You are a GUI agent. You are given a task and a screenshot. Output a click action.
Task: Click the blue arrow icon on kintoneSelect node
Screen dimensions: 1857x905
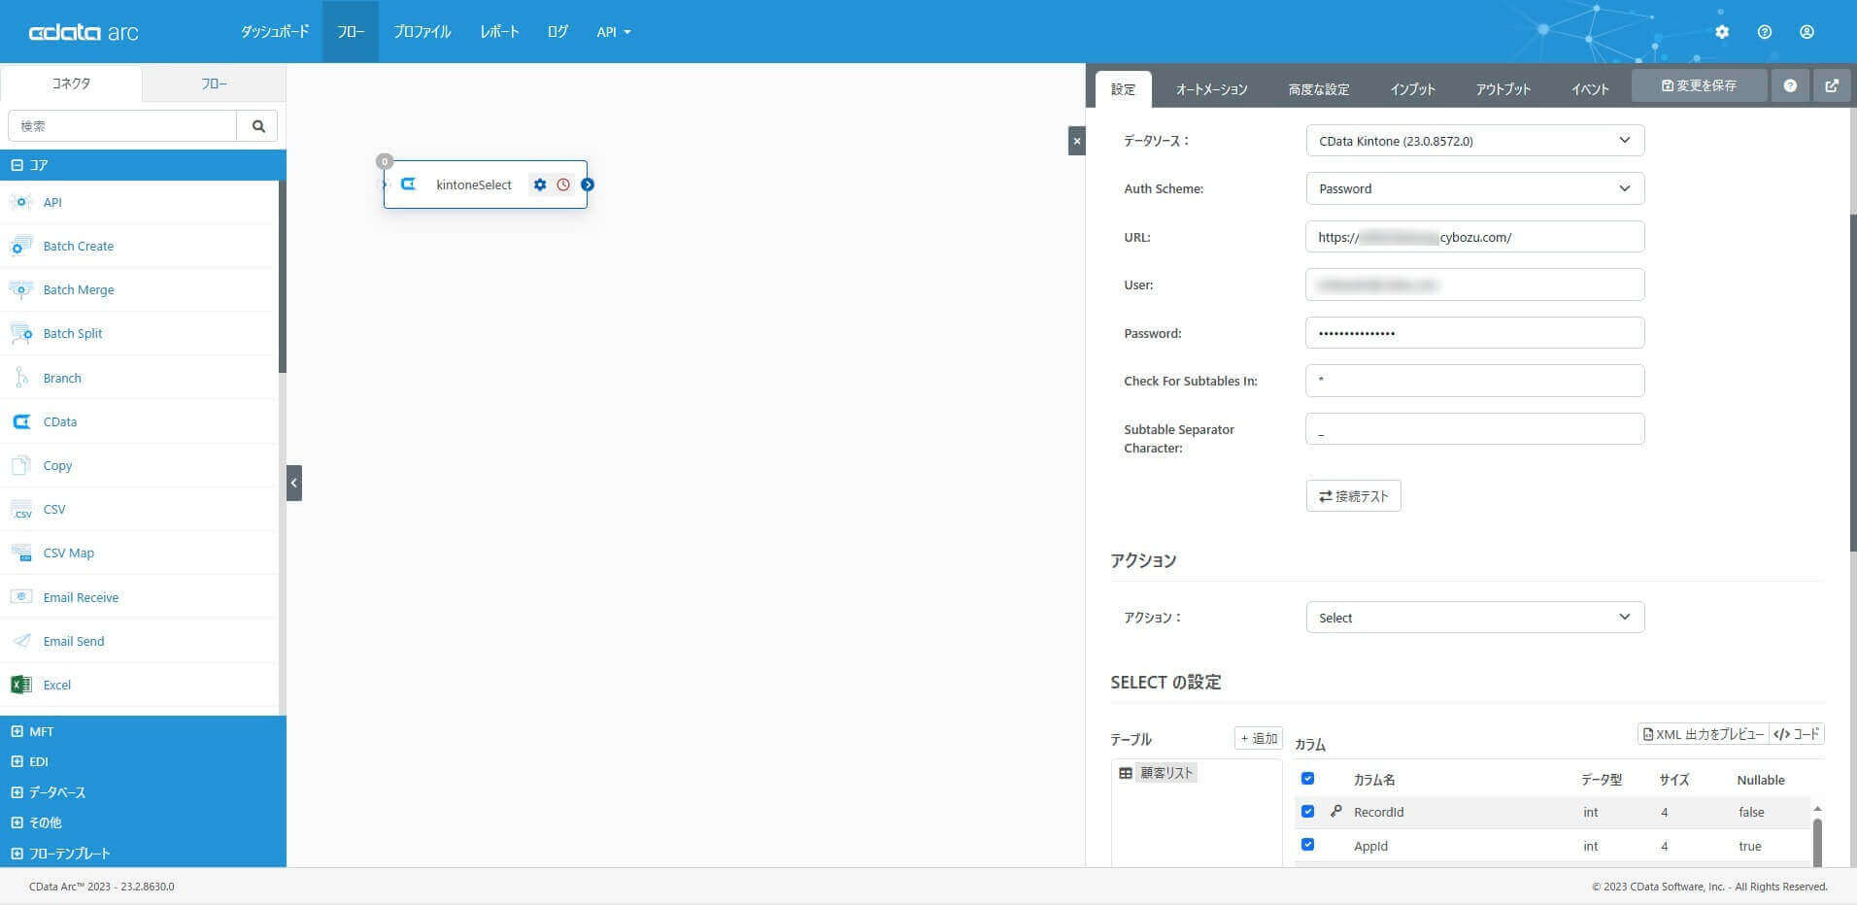coord(588,184)
